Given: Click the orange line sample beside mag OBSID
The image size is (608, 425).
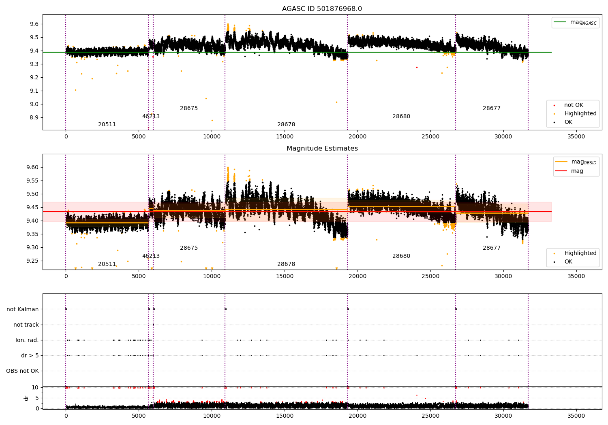Looking at the screenshot, I should coord(561,162).
